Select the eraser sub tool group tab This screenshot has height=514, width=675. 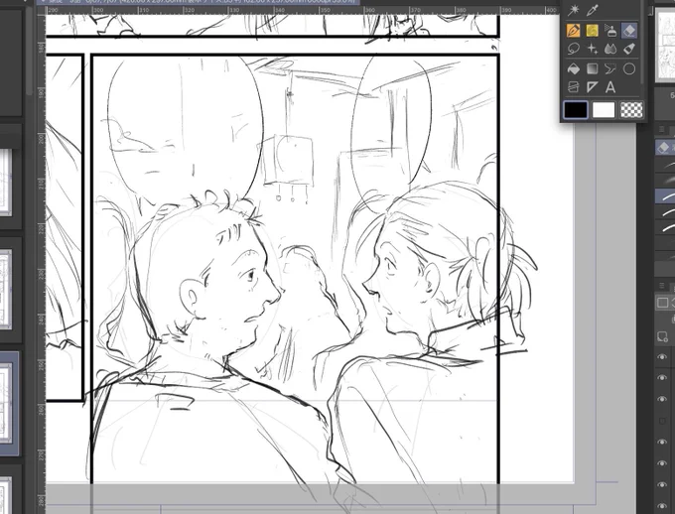[665, 147]
